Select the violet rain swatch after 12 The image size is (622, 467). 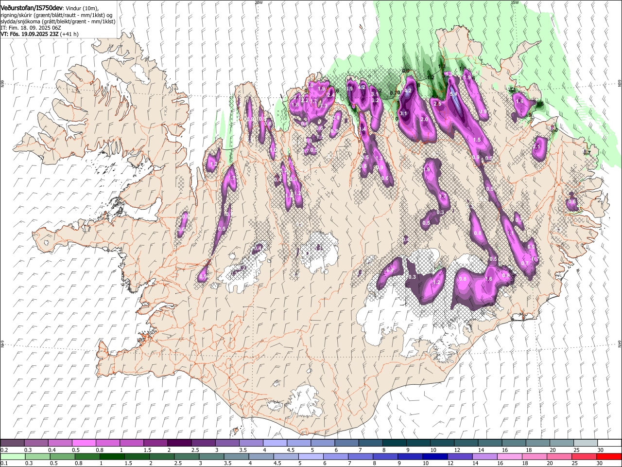click(460, 456)
